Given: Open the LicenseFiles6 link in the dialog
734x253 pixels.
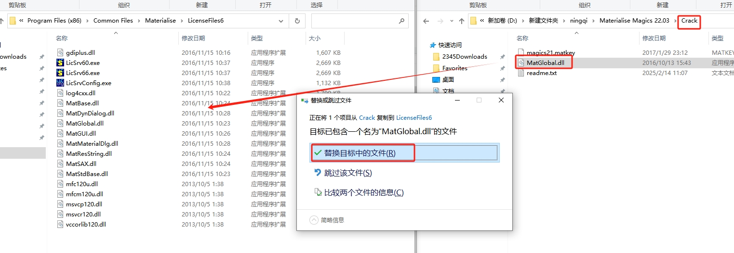Looking at the screenshot, I should tap(414, 117).
